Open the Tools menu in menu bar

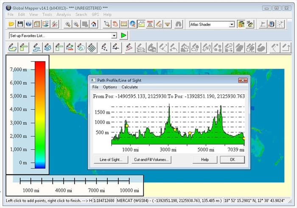click(47, 14)
